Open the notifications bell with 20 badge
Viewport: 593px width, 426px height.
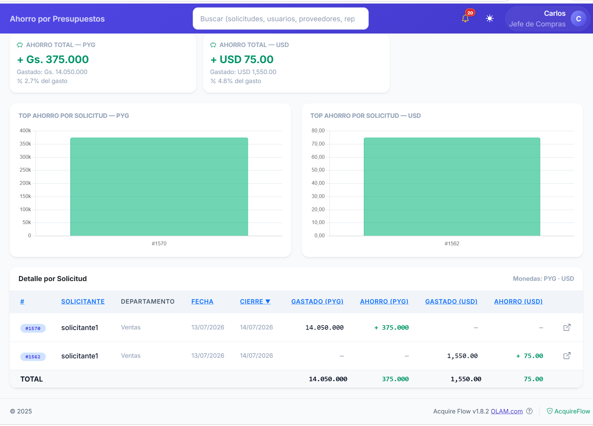click(x=465, y=18)
